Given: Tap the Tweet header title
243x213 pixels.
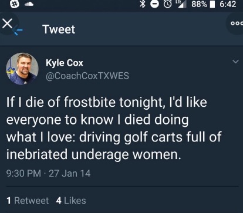Looking at the screenshot, I should point(59,29).
